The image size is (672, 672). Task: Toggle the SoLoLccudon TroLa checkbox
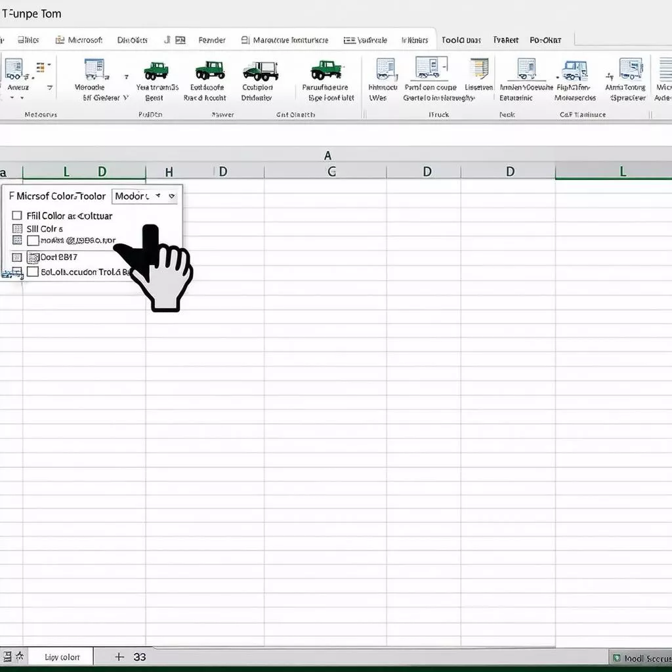tap(33, 272)
